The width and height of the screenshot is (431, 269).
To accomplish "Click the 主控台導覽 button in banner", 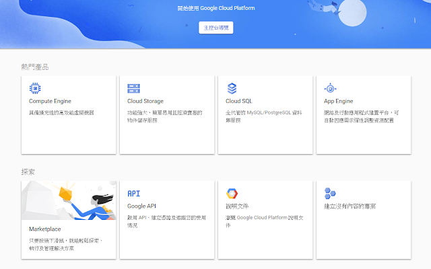I will 215,28.
